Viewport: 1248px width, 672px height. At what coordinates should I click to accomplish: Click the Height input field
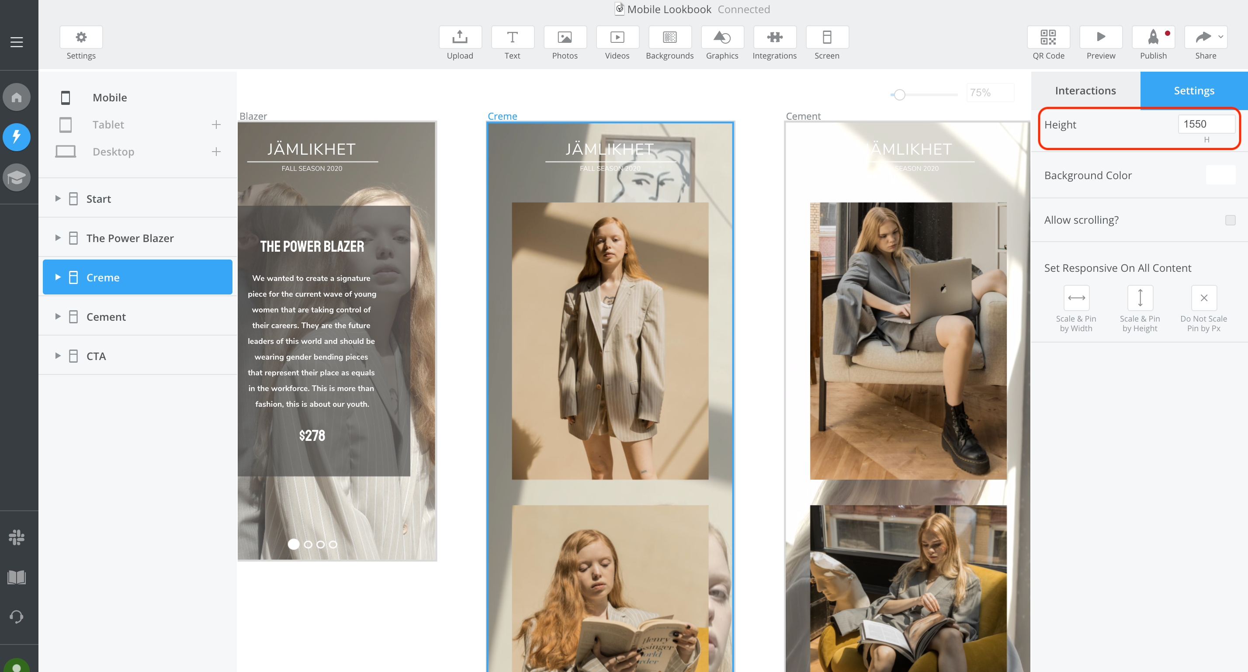[1206, 124]
